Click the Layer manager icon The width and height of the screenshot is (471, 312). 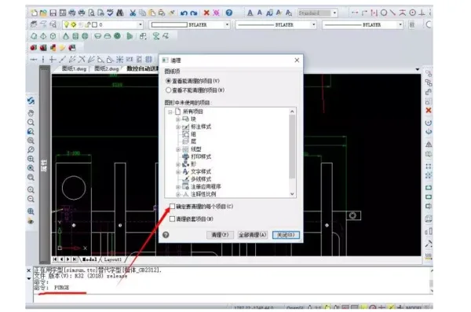pyautogui.click(x=34, y=24)
